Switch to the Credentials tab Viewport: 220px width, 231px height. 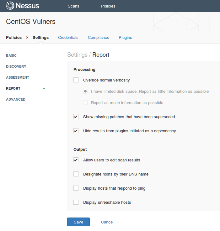(x=68, y=38)
